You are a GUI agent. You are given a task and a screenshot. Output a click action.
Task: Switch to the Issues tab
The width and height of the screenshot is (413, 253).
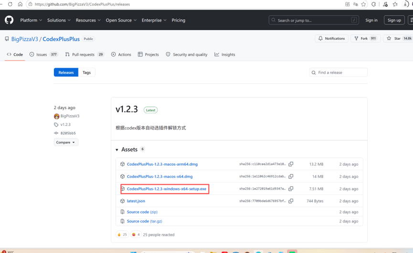(x=43, y=55)
